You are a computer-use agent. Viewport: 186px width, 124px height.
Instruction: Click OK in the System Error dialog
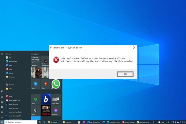tap(125, 74)
